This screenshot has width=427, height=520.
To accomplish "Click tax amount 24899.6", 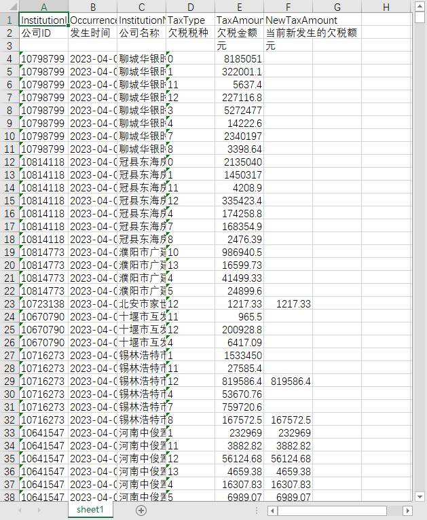I will coord(240,291).
